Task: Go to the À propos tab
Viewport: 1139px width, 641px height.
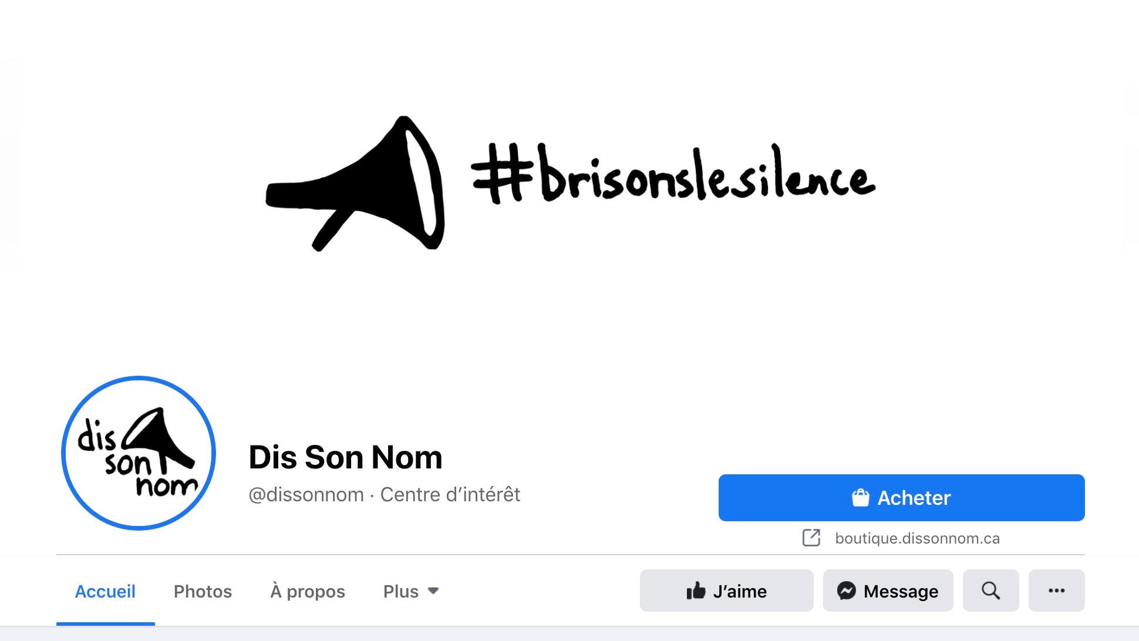Action: point(308,591)
